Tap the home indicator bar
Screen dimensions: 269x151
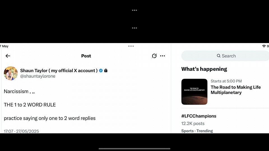click(x=134, y=148)
